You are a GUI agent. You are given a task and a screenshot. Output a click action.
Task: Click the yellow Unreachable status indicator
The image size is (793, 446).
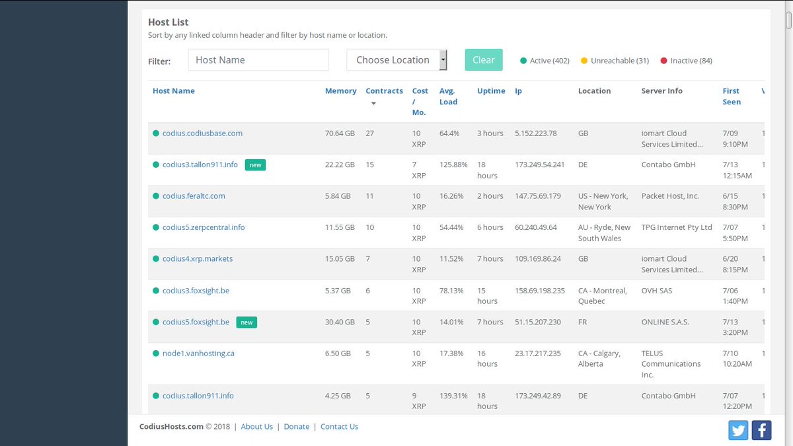[584, 60]
